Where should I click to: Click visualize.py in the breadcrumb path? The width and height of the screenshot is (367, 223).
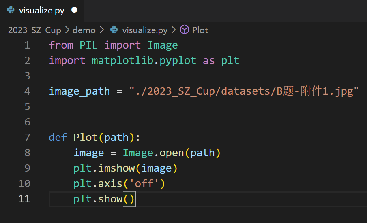point(145,30)
